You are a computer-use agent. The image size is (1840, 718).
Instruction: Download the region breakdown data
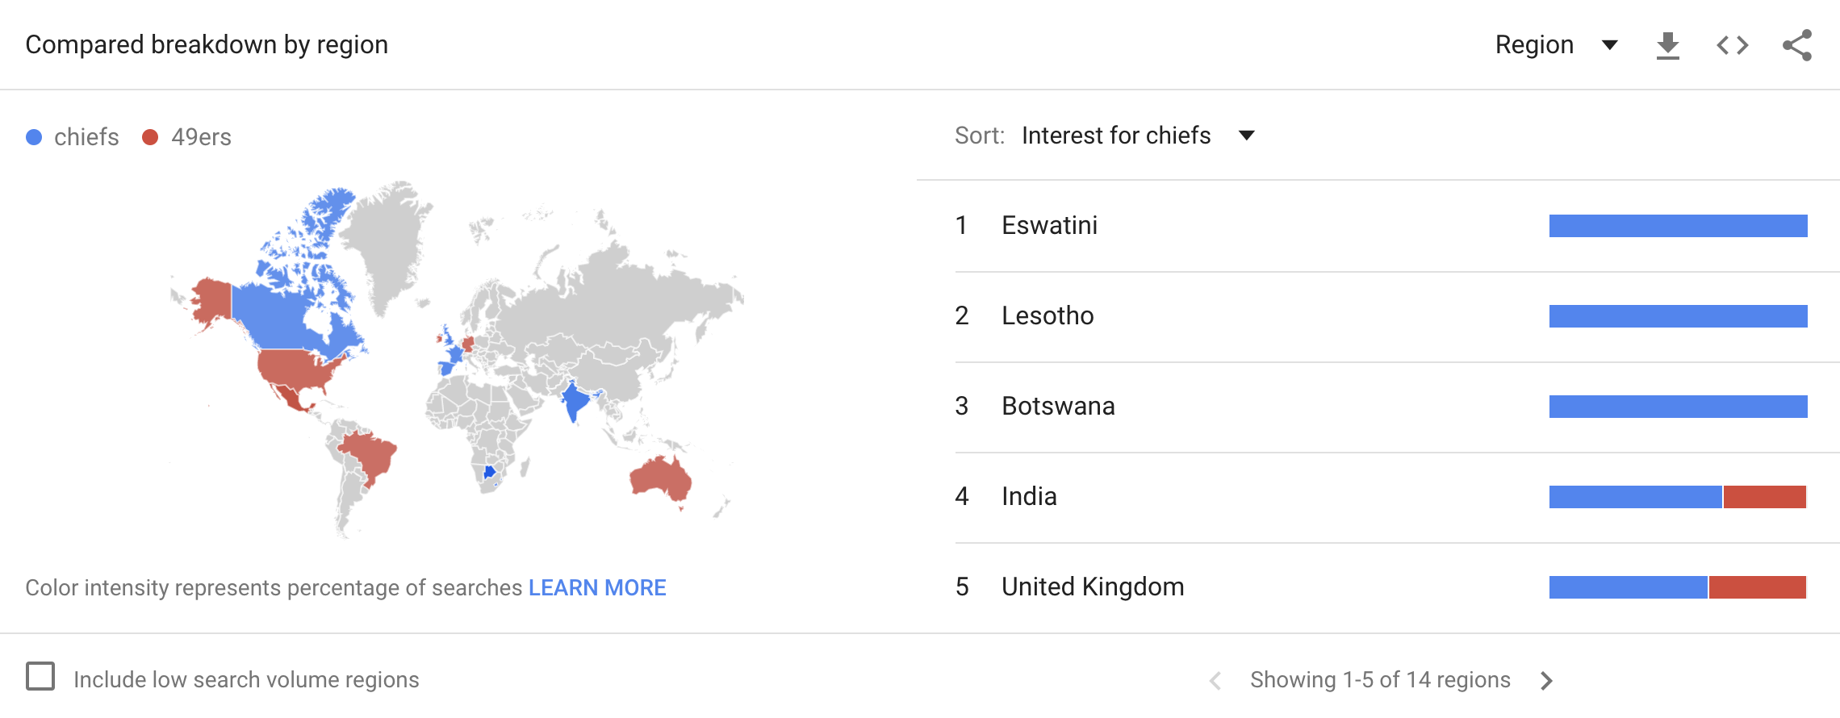pos(1667,45)
